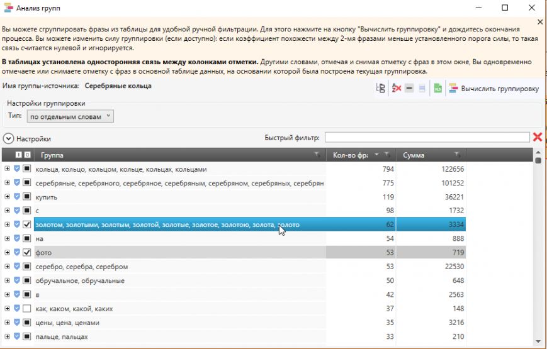This screenshot has height=349, width=547.
Task: Toggle checkbox for цены, цена row
Action: tap(27, 323)
